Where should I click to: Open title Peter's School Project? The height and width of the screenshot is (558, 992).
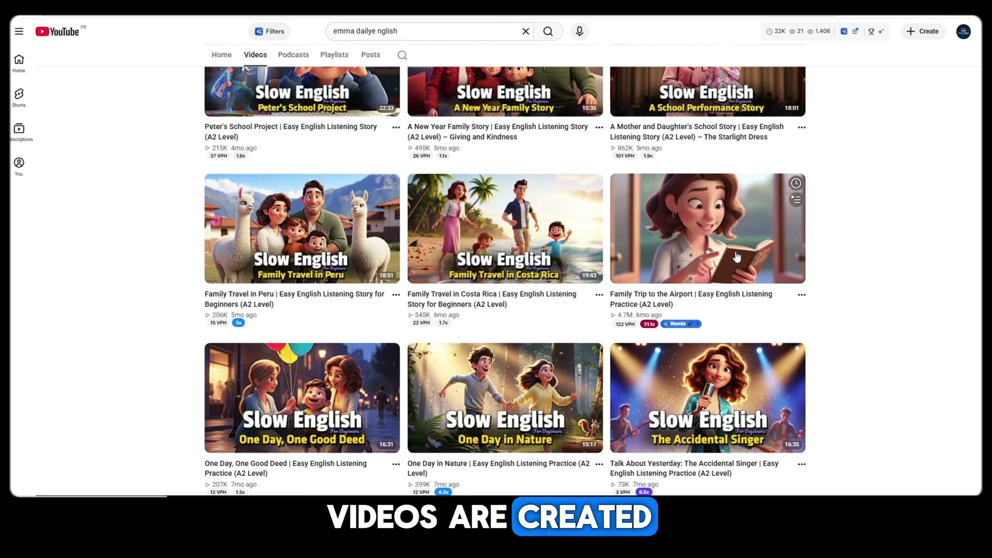[291, 132]
